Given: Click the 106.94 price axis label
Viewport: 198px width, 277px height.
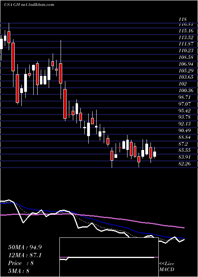Looking at the screenshot, I should pyautogui.click(x=186, y=64).
